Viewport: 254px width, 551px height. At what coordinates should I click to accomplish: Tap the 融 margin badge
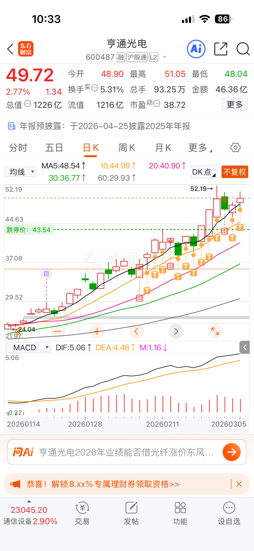pos(121,57)
